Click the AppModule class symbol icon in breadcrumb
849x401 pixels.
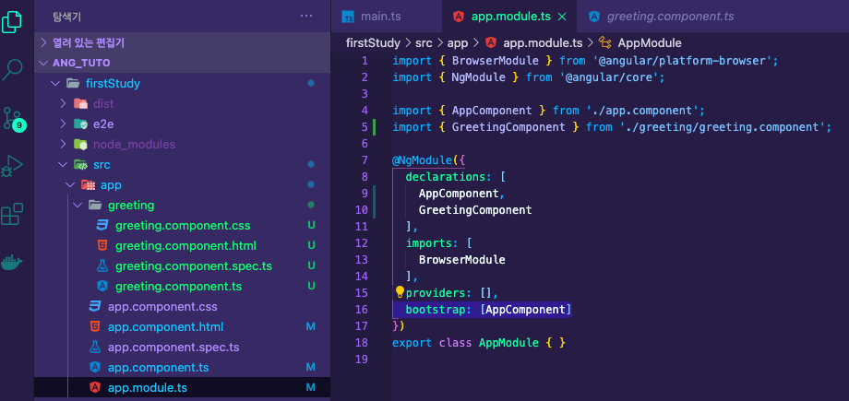(604, 42)
